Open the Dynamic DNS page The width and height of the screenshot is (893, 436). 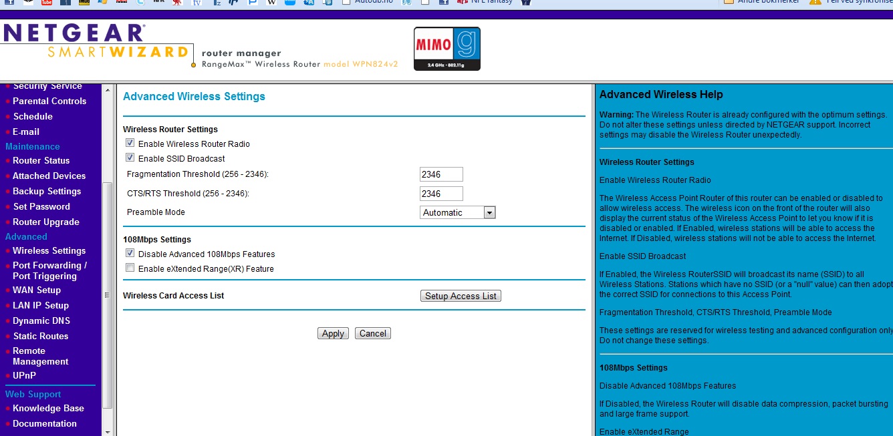(41, 320)
